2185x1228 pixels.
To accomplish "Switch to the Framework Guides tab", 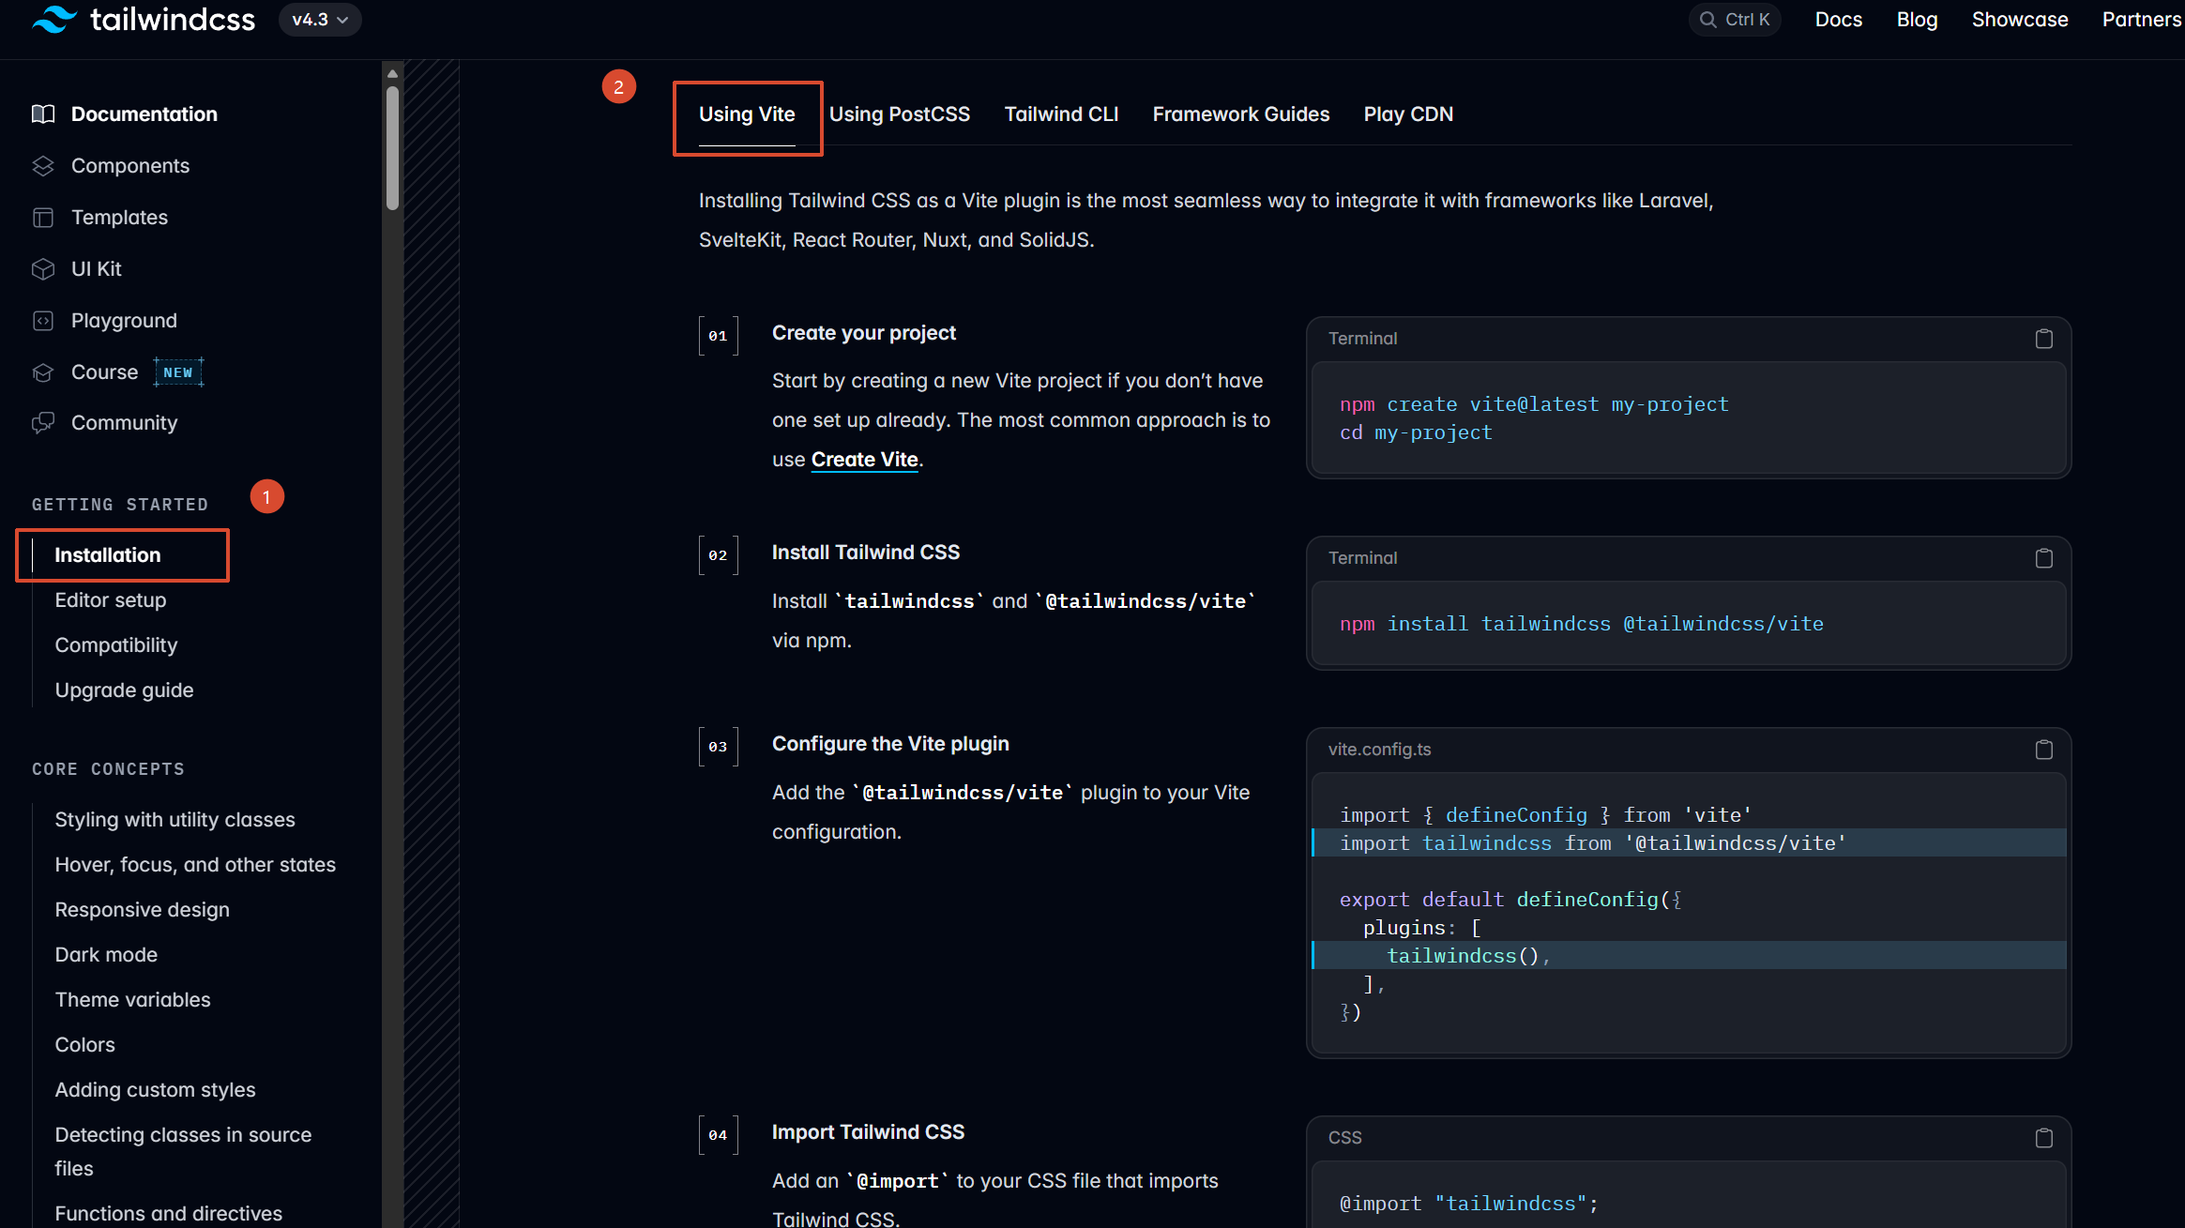I will [x=1241, y=114].
